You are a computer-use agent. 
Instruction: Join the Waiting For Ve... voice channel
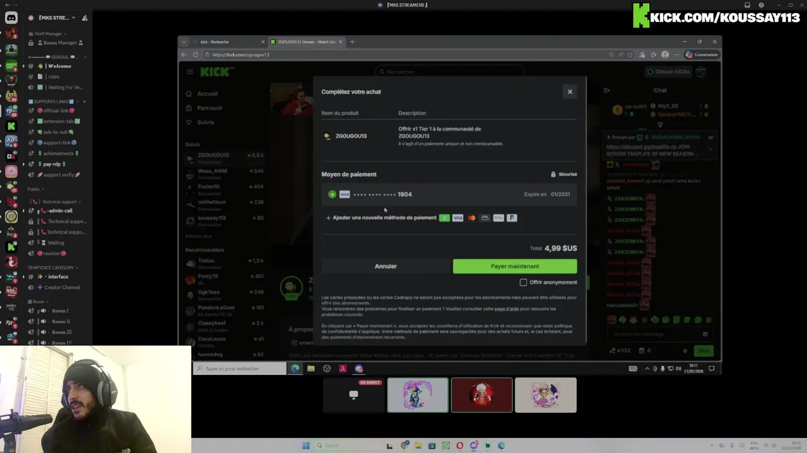point(57,87)
